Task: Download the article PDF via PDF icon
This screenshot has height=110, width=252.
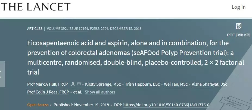Action: click(x=238, y=27)
